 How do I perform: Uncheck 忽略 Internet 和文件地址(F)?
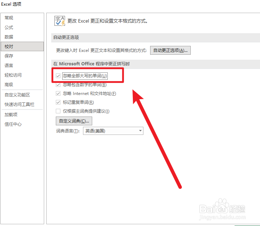pos(58,94)
